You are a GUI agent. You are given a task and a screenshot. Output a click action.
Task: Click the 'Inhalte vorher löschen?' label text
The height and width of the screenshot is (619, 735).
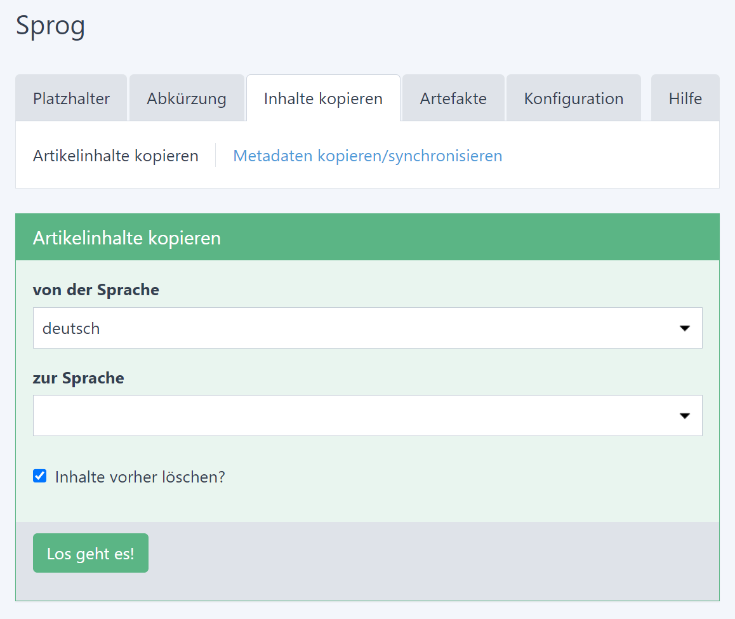(x=140, y=477)
